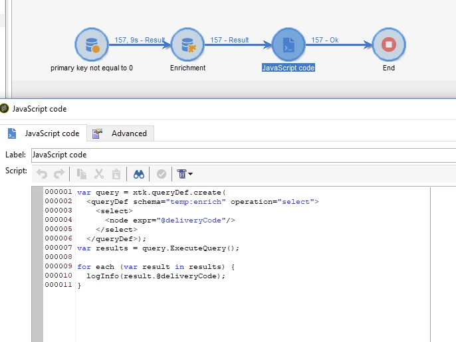Select the Enrichment activity node
Viewport: 456px width, 342px height.
tap(187, 44)
